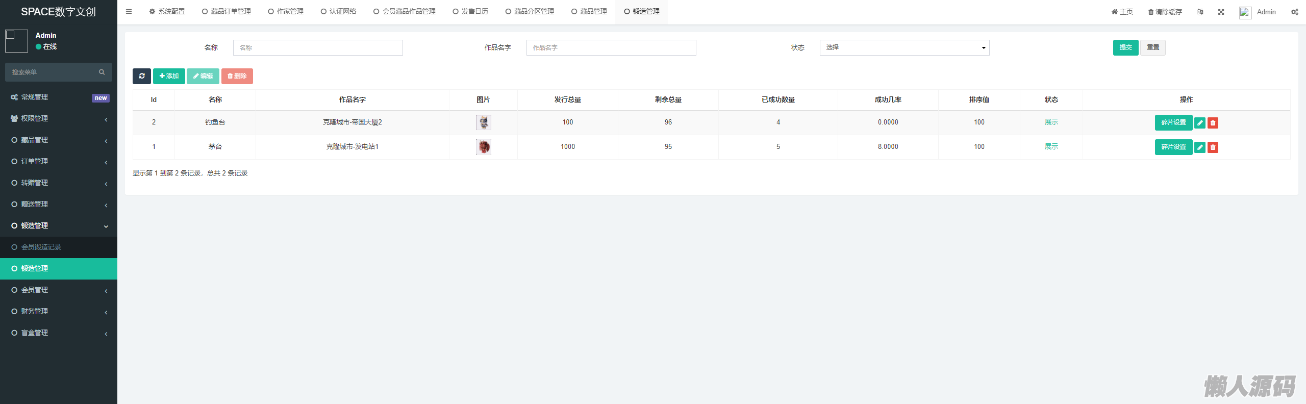Viewport: 1306px width, 404px height.
Task: Click the 删除 toolbar button
Action: [x=237, y=76]
